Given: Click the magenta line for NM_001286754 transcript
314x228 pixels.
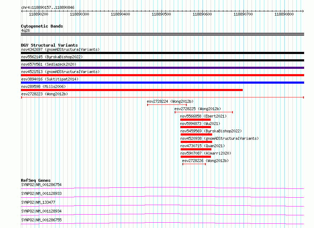Looking at the screenshot, I should click(162, 188).
